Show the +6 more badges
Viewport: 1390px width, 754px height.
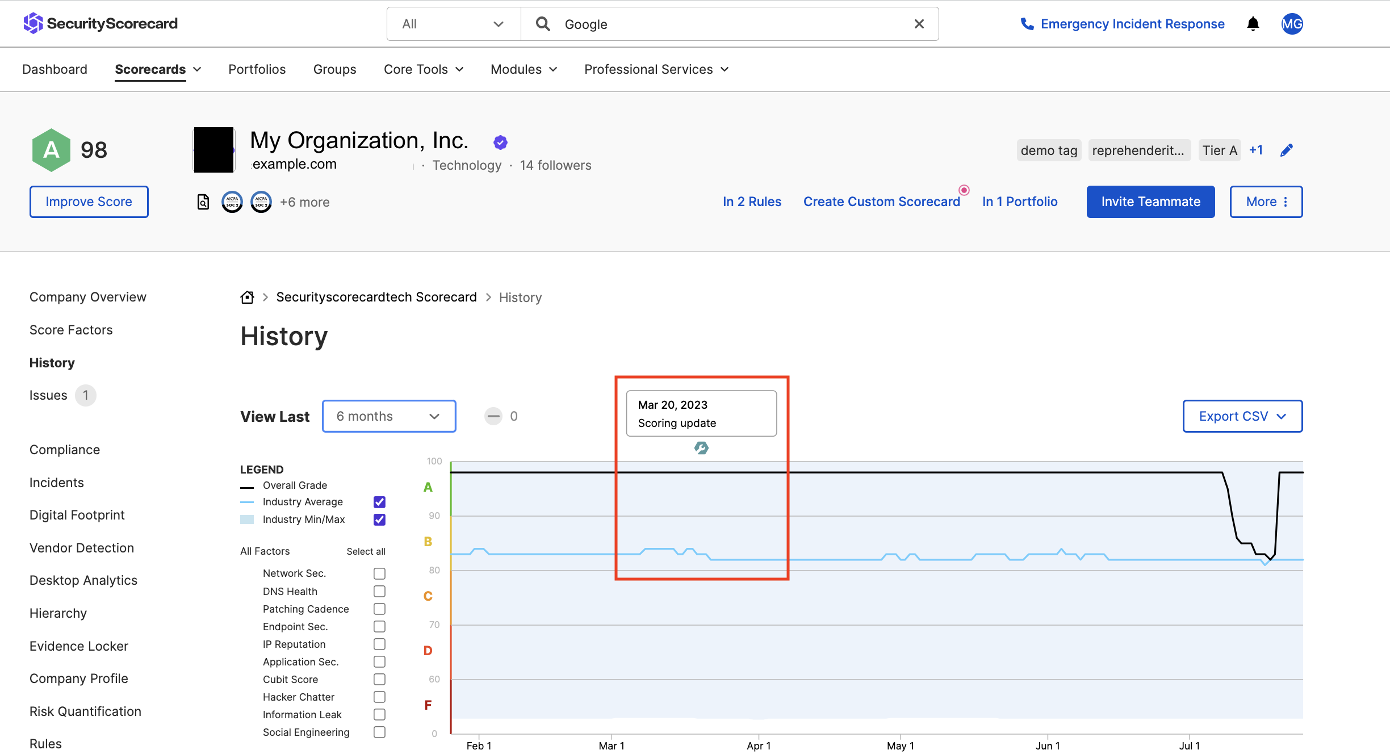tap(305, 202)
